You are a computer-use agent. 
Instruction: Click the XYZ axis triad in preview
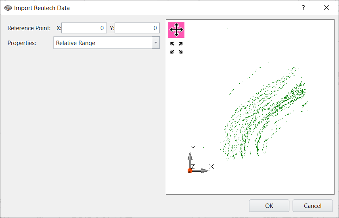point(201,159)
